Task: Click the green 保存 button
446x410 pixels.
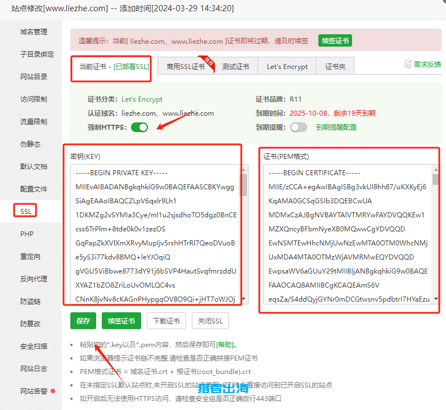Action: point(83,321)
